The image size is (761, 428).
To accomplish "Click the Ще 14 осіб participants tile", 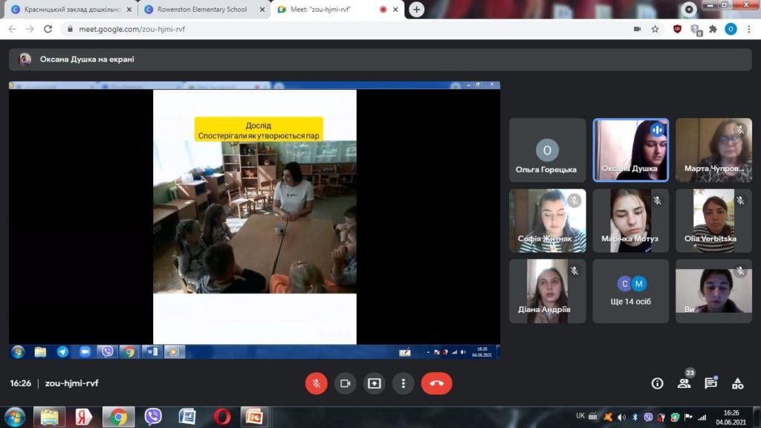I will tap(631, 291).
